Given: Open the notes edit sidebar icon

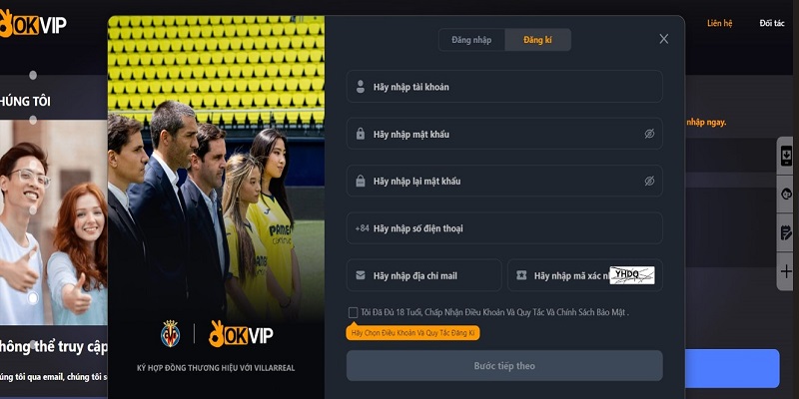Looking at the screenshot, I should (786, 232).
